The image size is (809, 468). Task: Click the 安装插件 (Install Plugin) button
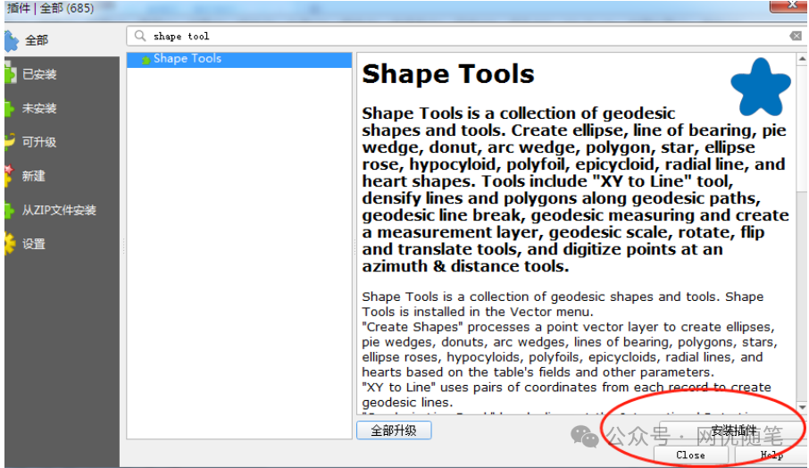733,430
